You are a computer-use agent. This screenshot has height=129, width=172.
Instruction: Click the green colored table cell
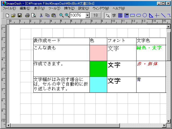click(x=98, y=69)
